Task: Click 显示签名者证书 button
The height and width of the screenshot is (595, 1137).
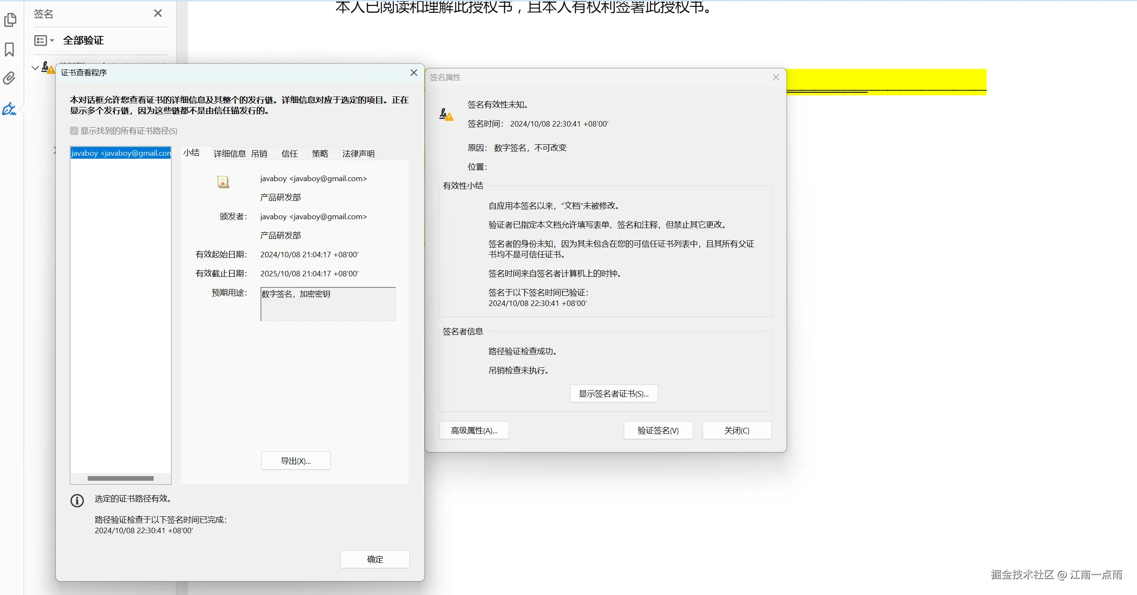Action: point(614,394)
